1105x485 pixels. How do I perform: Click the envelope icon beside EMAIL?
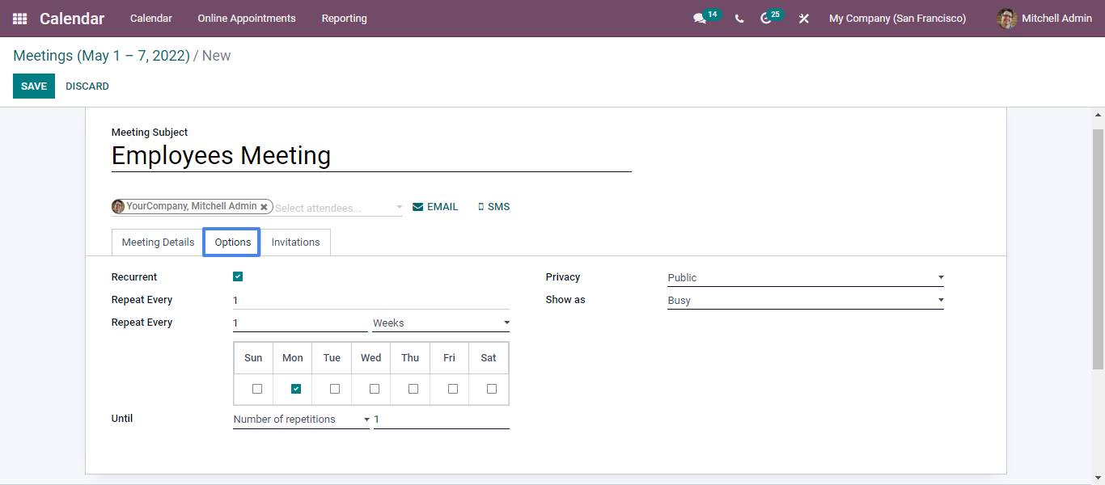coord(417,207)
